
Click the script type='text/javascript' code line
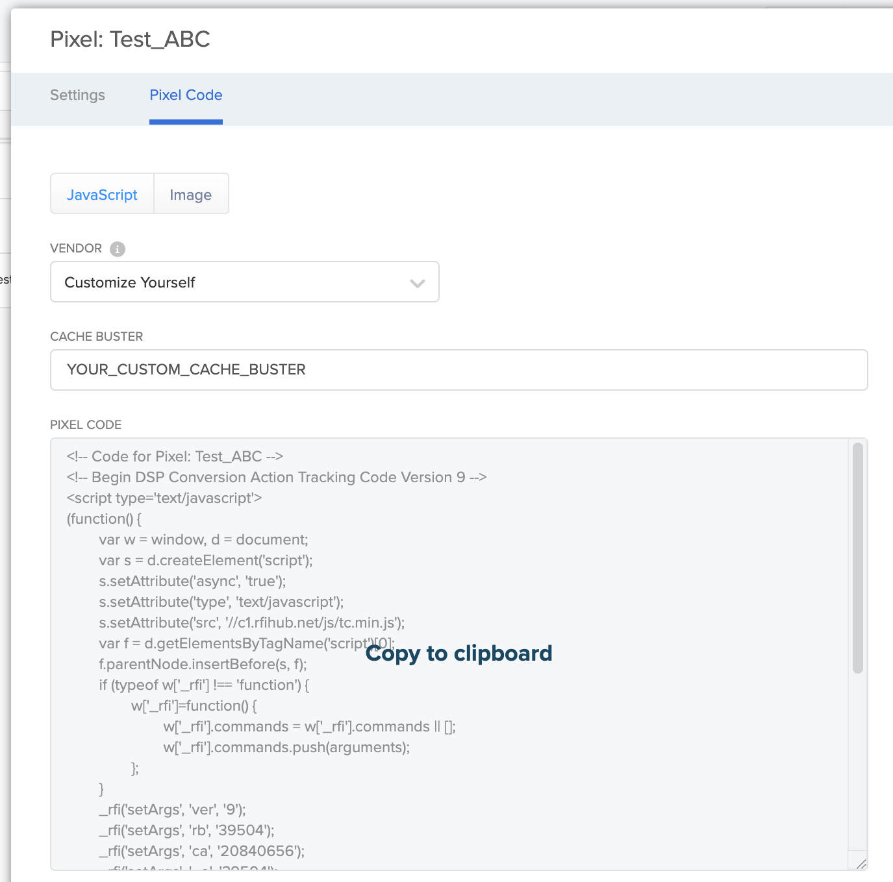click(x=164, y=498)
